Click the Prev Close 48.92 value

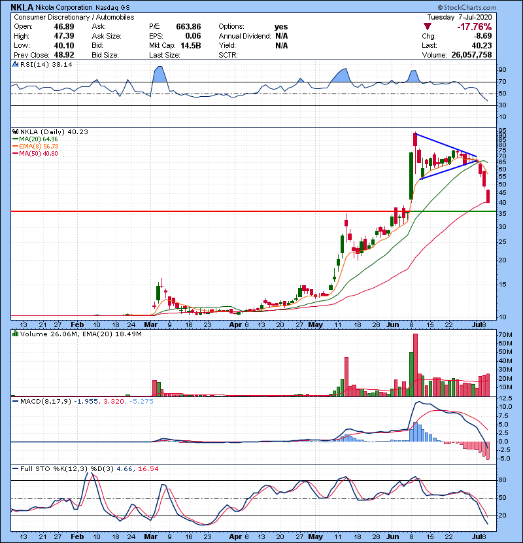coord(64,55)
